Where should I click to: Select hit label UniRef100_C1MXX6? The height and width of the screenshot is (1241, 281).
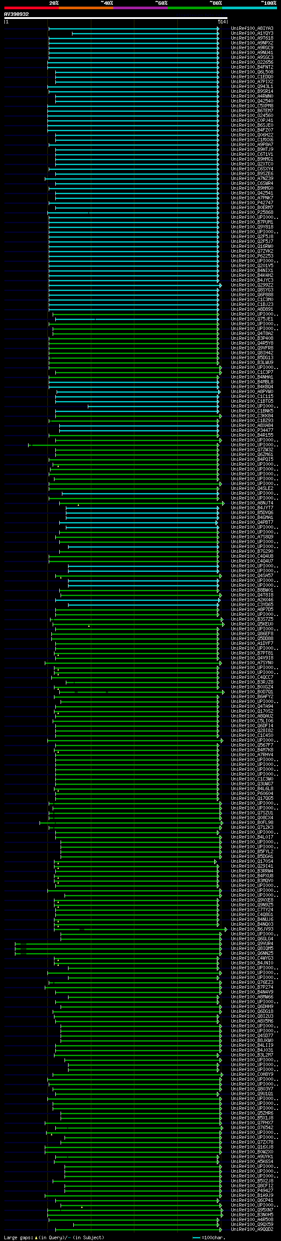tap(252, 140)
